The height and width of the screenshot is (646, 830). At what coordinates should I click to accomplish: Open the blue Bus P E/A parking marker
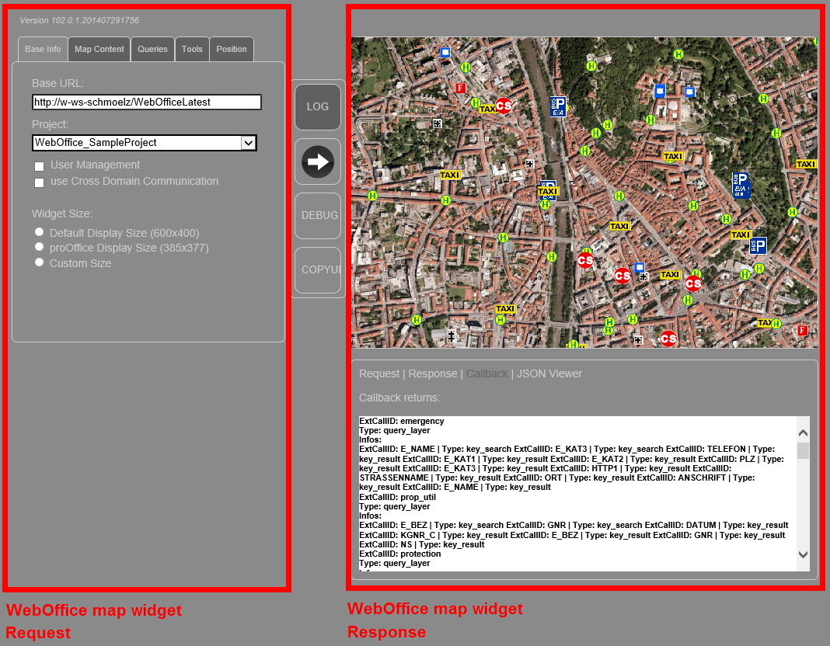pos(557,108)
